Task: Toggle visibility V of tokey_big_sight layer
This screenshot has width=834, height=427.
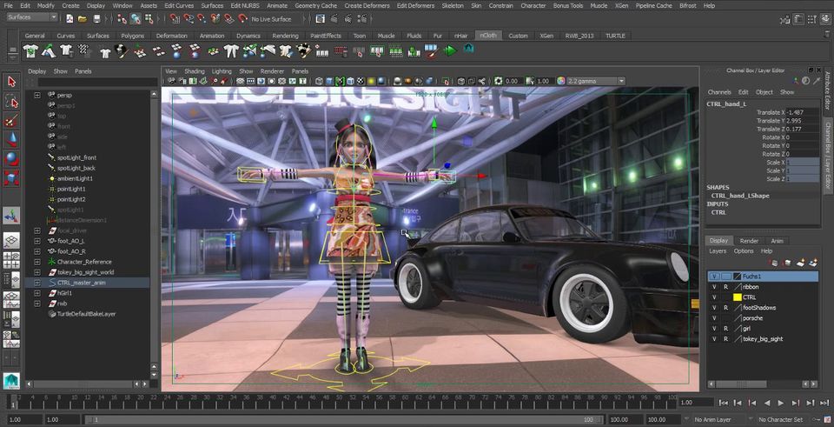Action: pyautogui.click(x=714, y=338)
